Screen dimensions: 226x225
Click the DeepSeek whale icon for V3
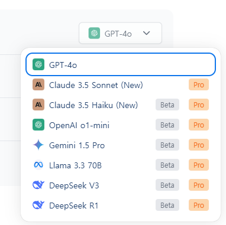click(38, 185)
